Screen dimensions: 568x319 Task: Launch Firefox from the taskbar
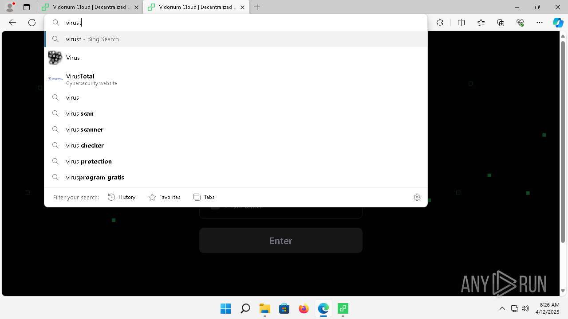click(x=304, y=308)
